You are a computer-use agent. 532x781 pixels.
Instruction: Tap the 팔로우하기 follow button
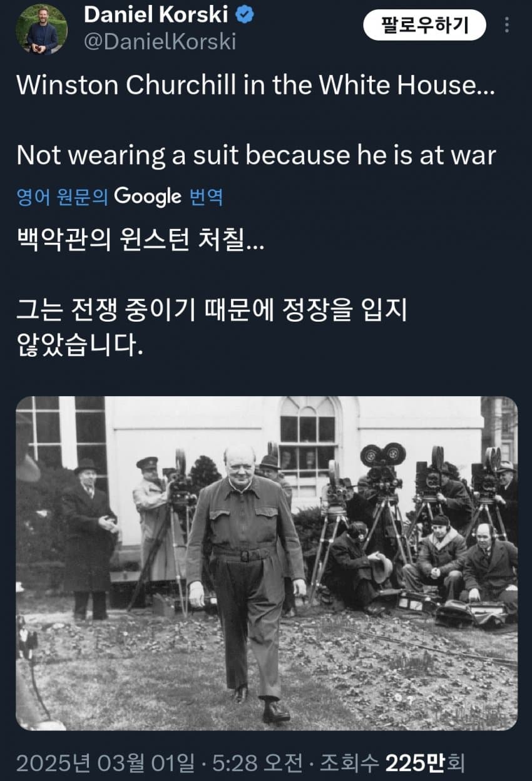[x=424, y=26]
